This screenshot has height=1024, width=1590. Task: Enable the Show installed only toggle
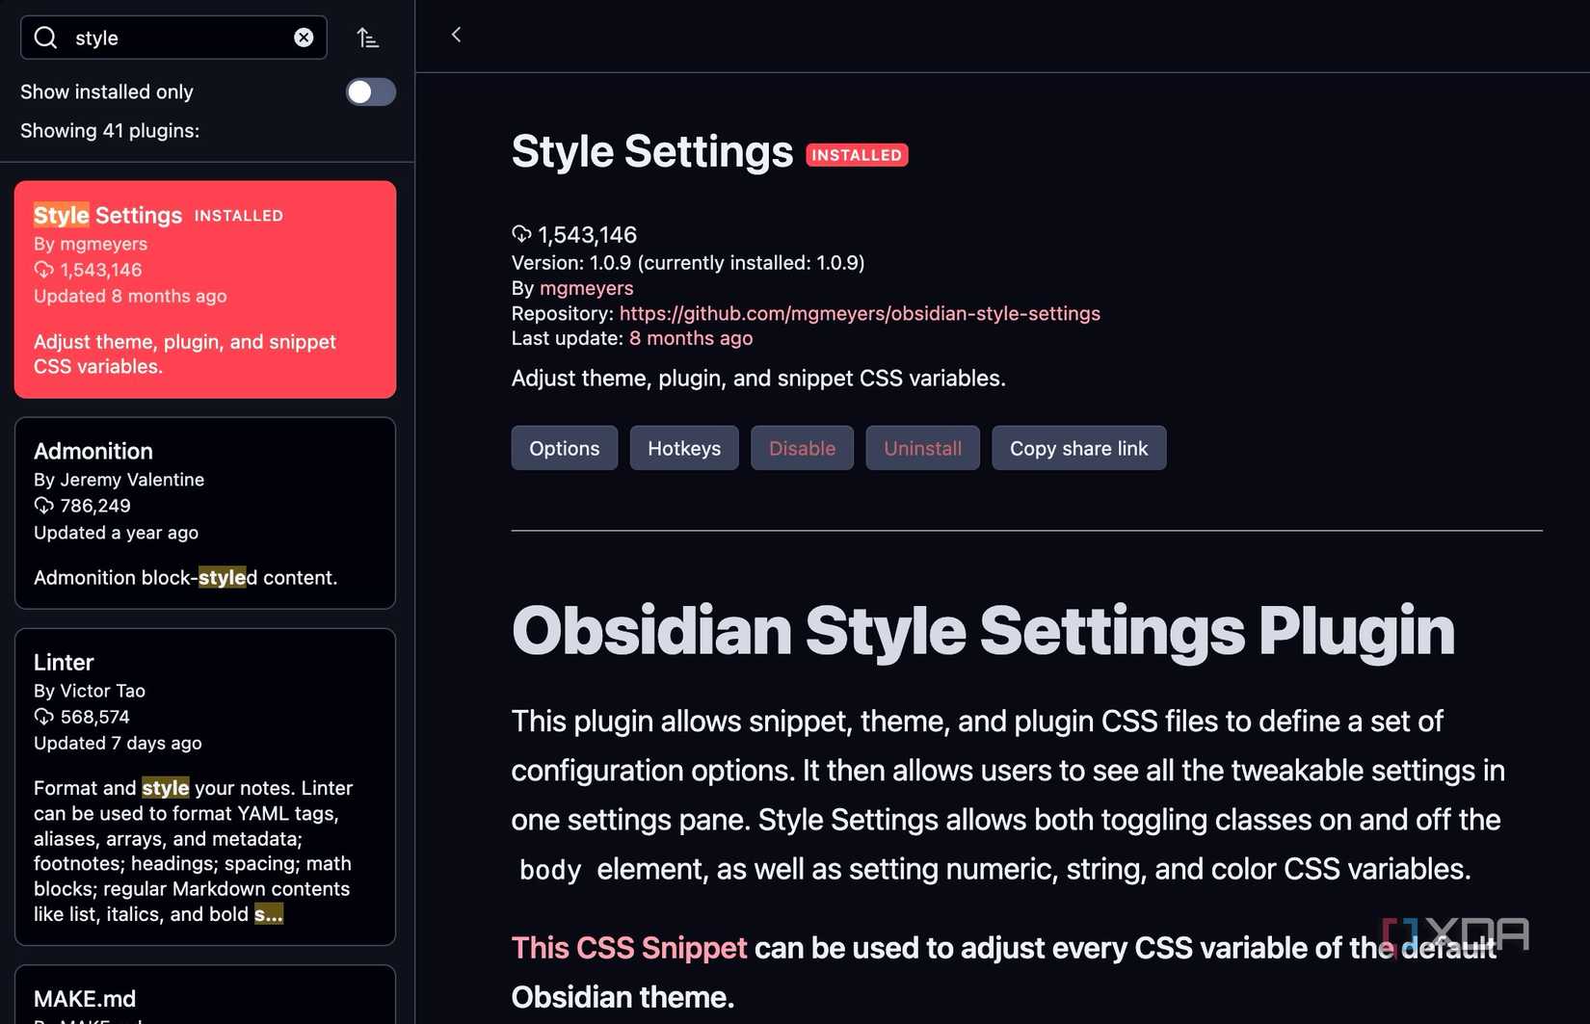(370, 92)
